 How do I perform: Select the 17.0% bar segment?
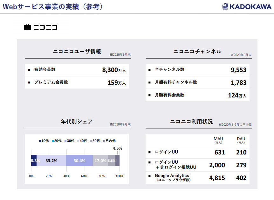pos(100,161)
